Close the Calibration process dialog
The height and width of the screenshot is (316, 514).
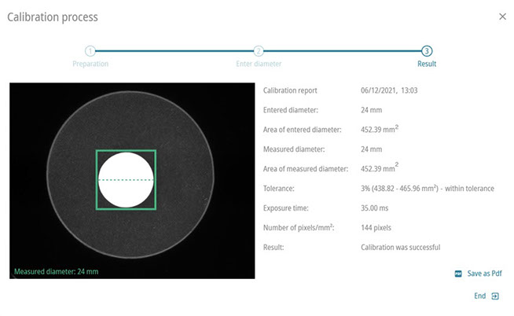502,17
